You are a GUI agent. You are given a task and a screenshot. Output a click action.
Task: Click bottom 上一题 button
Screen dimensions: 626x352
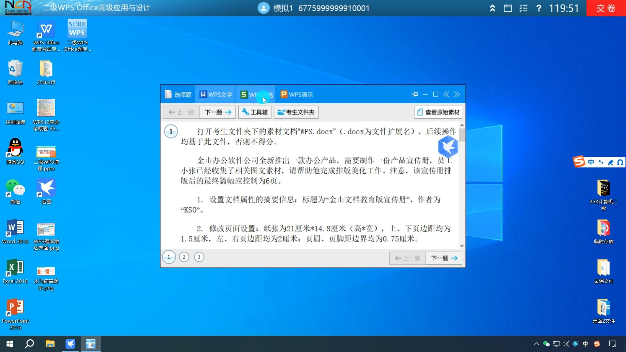408,258
